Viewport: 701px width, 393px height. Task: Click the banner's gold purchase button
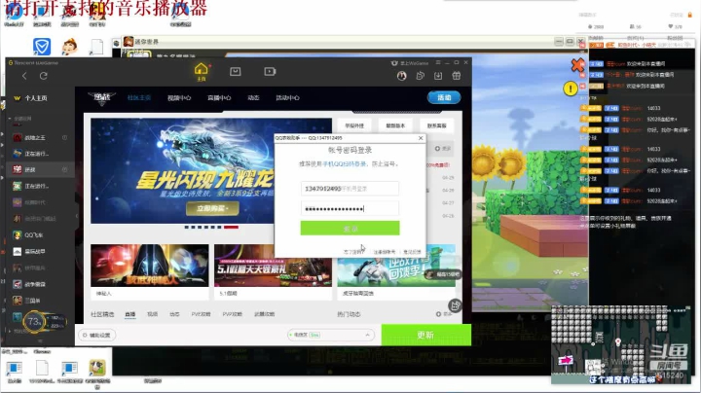click(x=212, y=208)
